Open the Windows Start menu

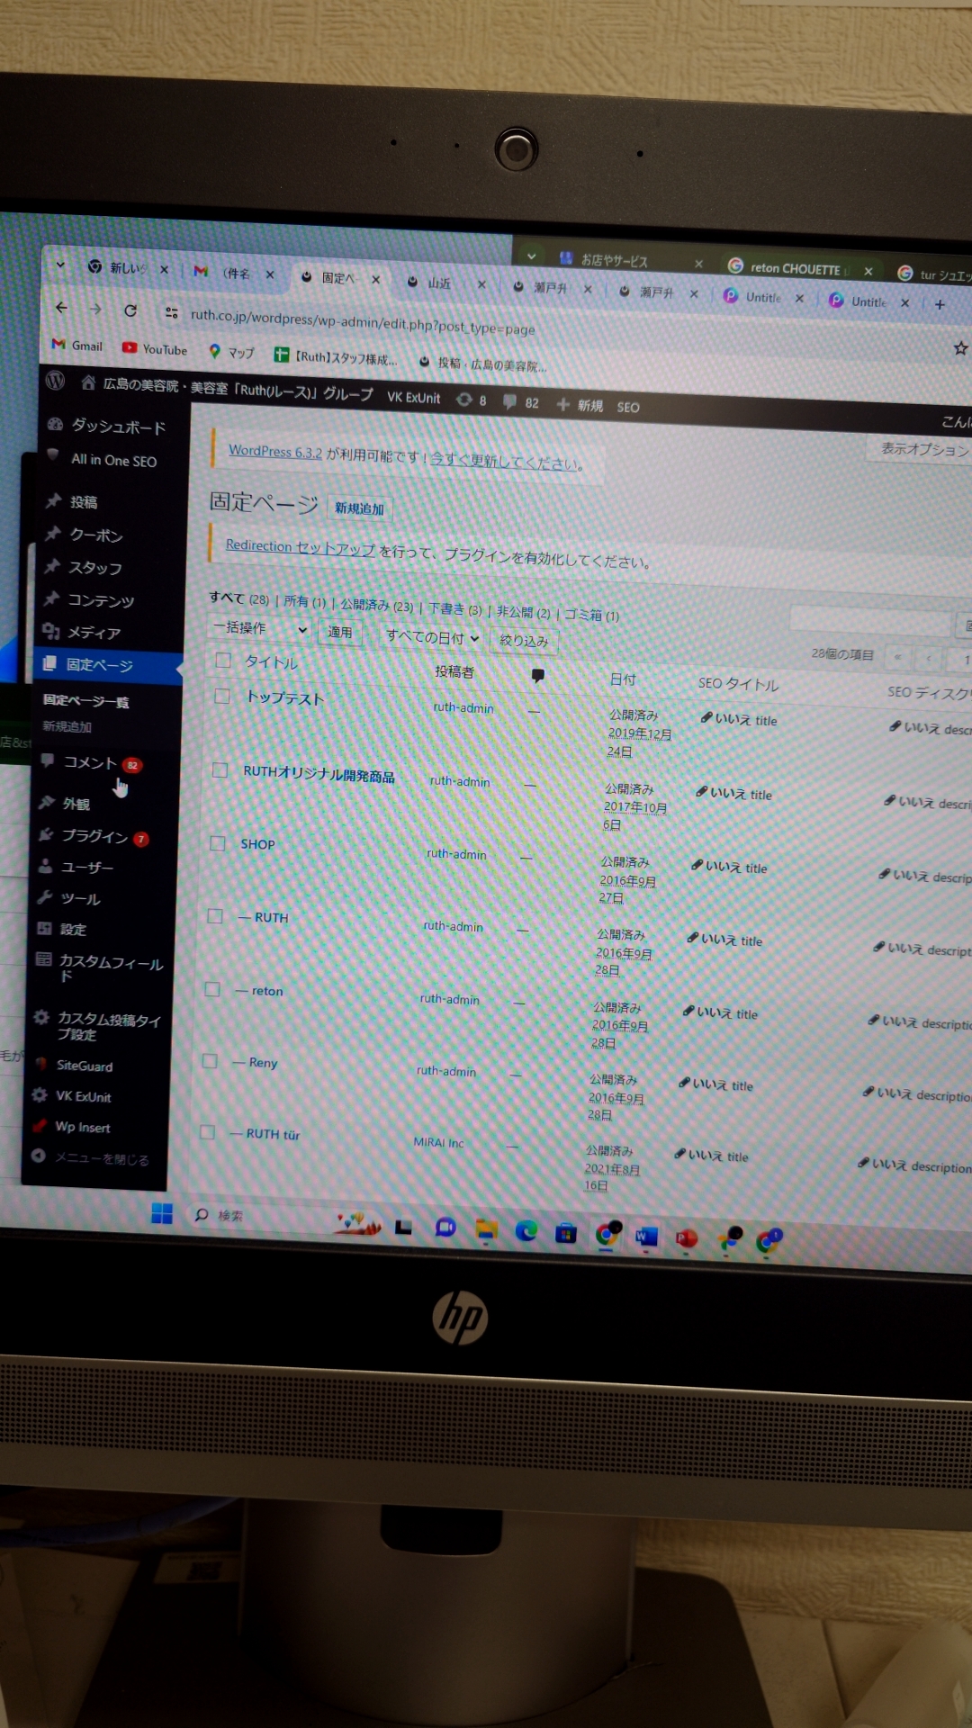pos(162,1213)
